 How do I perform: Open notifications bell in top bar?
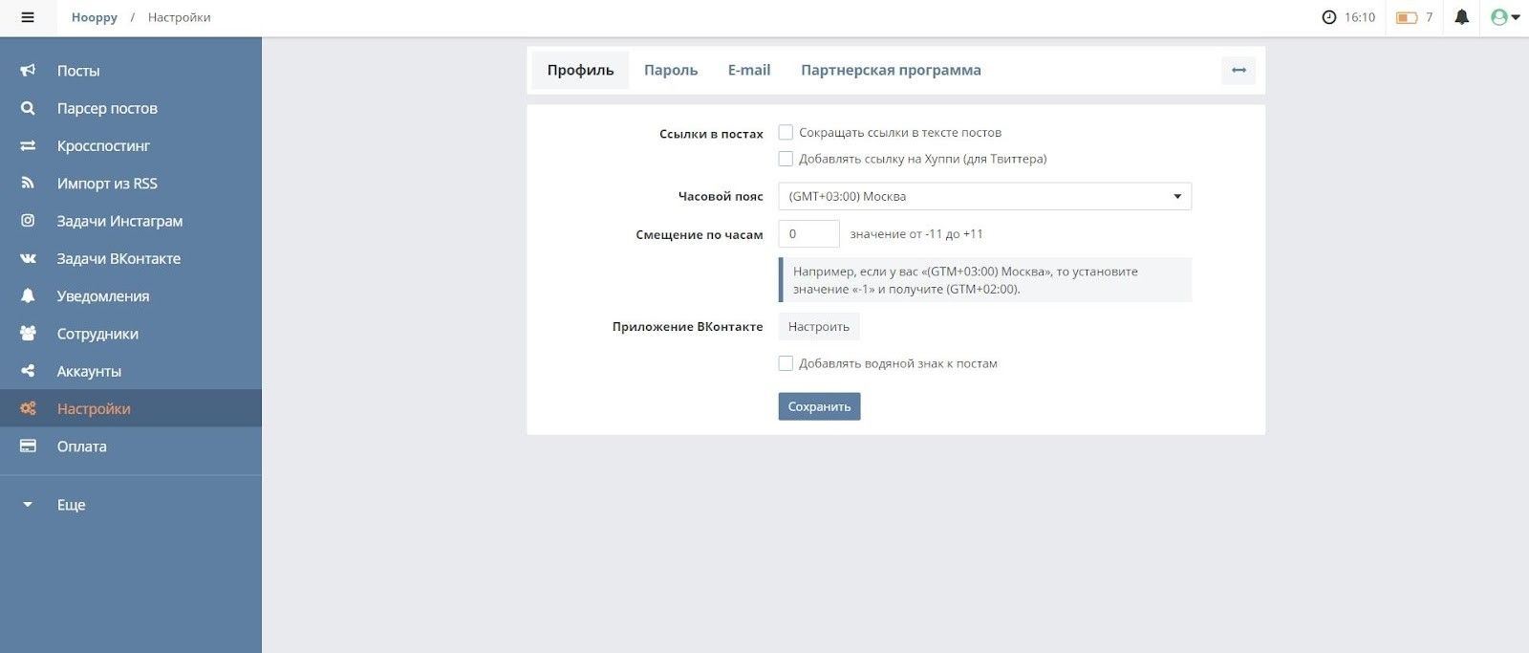[x=1462, y=17]
